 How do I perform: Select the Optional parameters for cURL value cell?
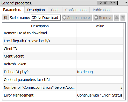100,80
